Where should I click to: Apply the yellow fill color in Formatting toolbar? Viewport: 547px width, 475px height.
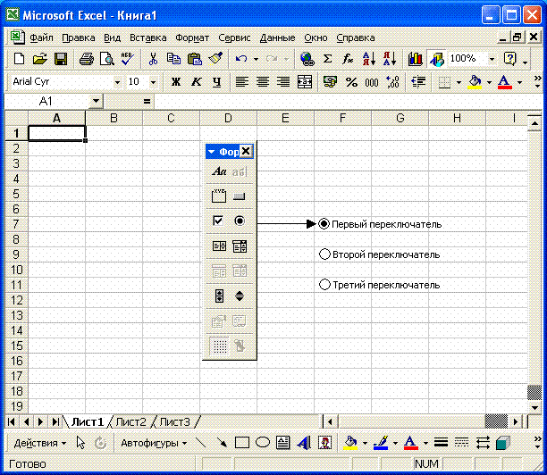[475, 82]
